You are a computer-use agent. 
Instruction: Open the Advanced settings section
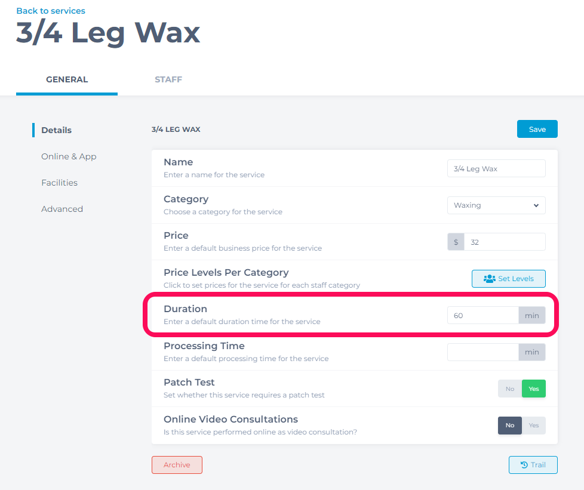tap(62, 209)
